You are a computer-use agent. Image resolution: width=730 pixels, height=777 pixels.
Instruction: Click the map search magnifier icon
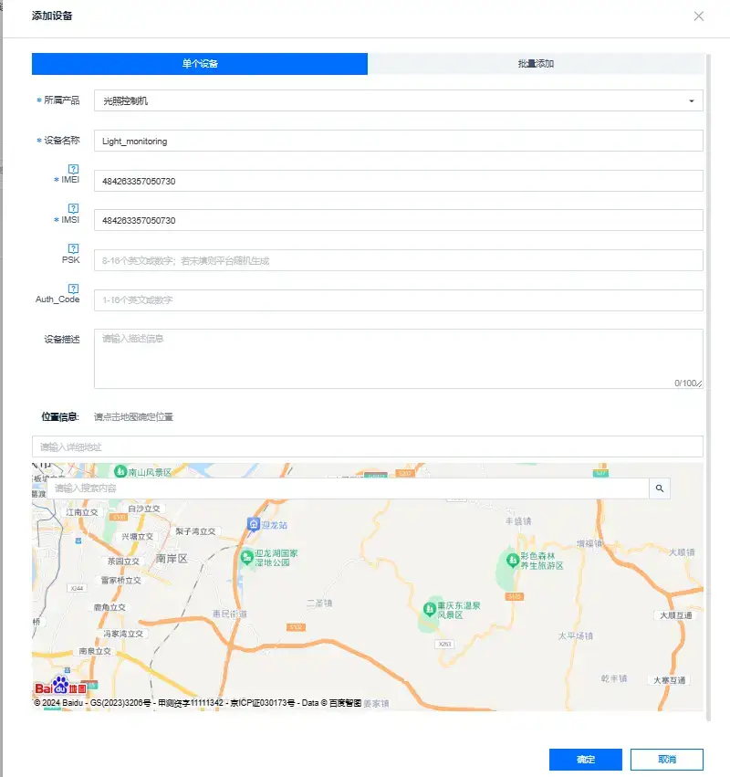(x=659, y=488)
